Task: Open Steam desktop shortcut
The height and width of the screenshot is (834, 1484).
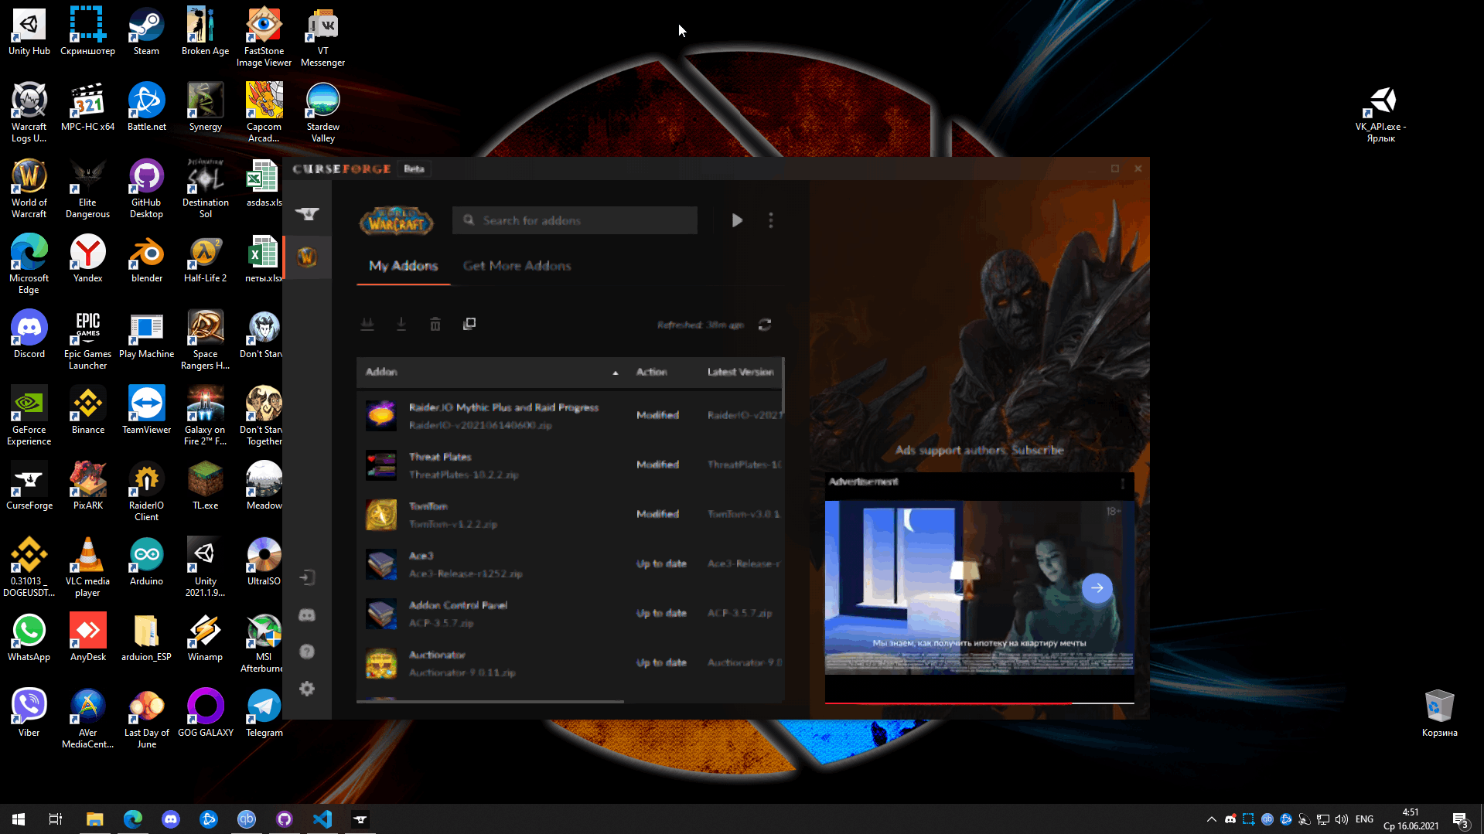Action: (x=146, y=32)
